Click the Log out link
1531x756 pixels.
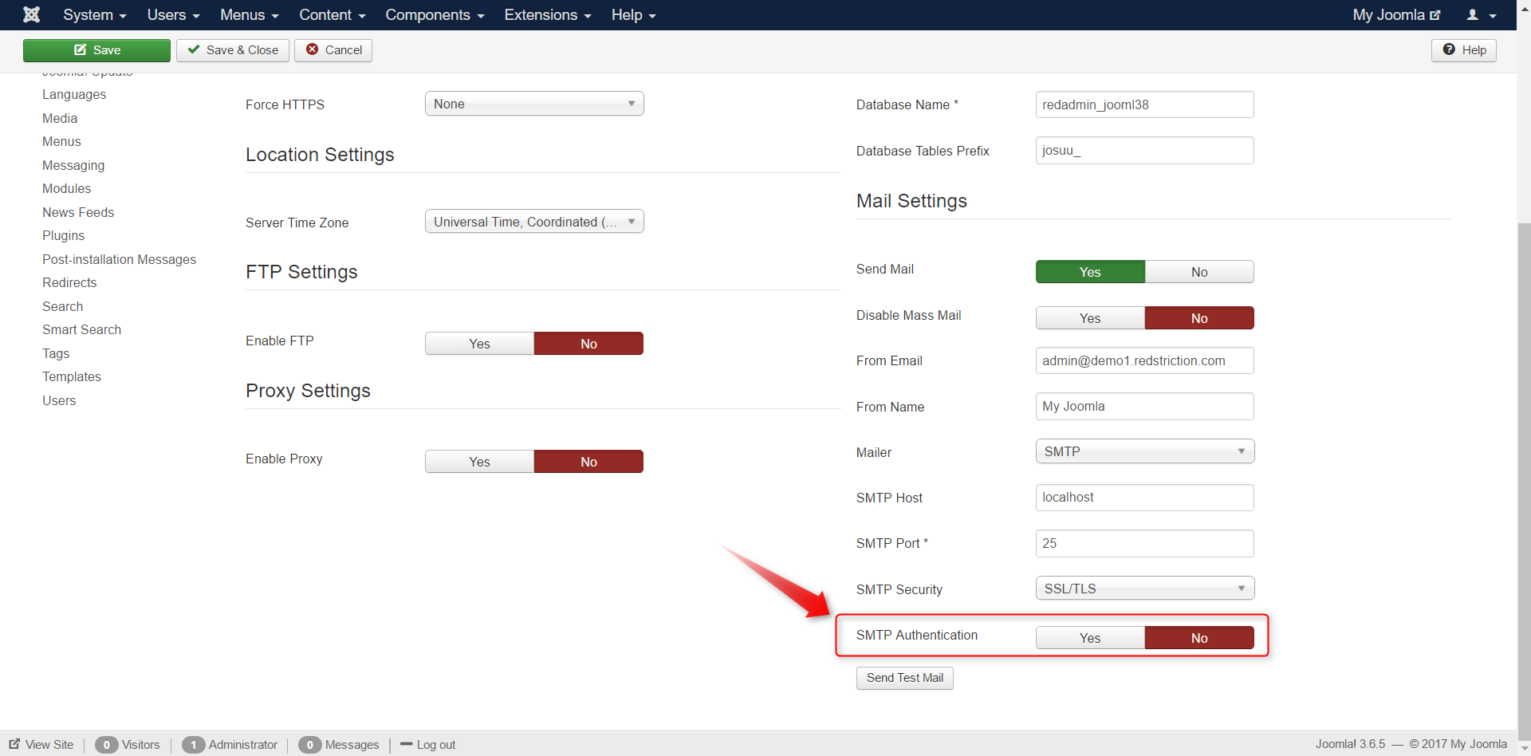[x=435, y=745]
